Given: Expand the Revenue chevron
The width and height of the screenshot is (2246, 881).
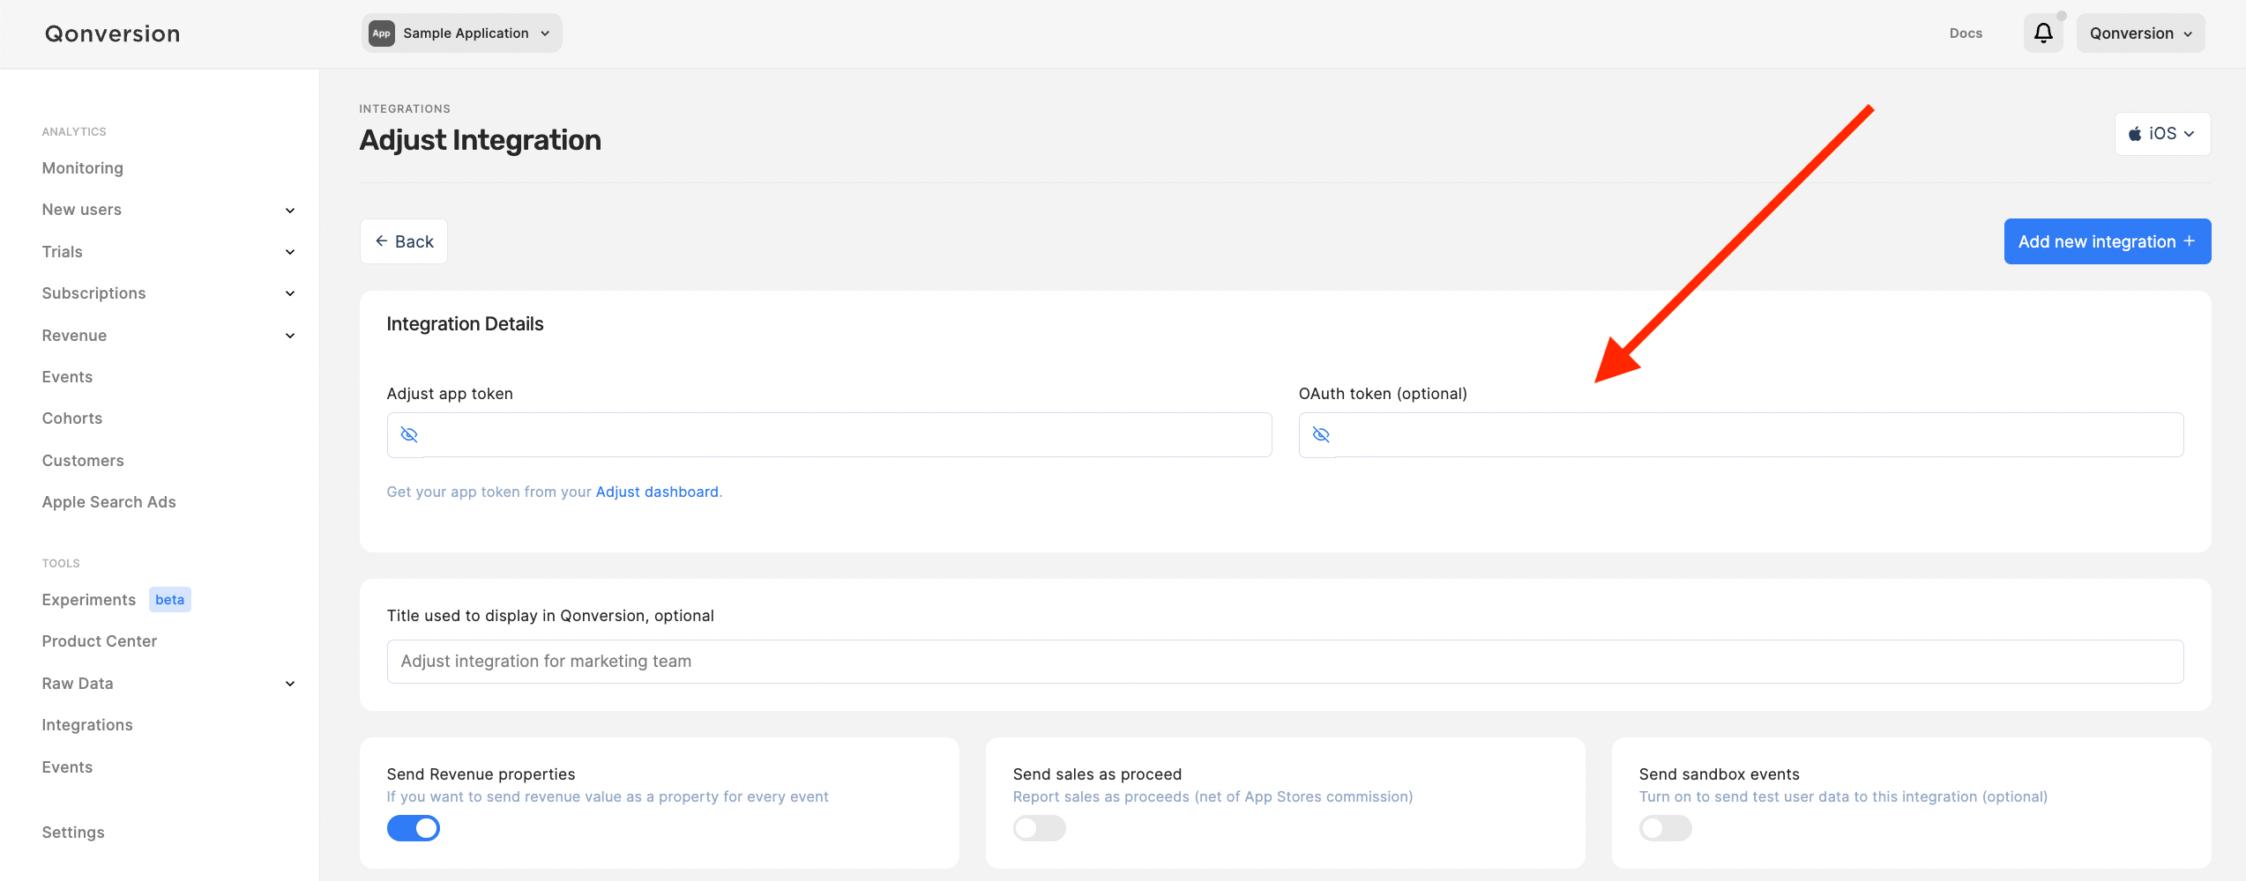Looking at the screenshot, I should point(290,336).
